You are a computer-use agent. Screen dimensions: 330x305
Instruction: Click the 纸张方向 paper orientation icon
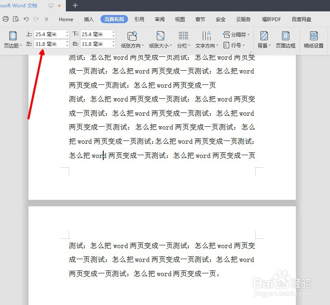pos(132,36)
